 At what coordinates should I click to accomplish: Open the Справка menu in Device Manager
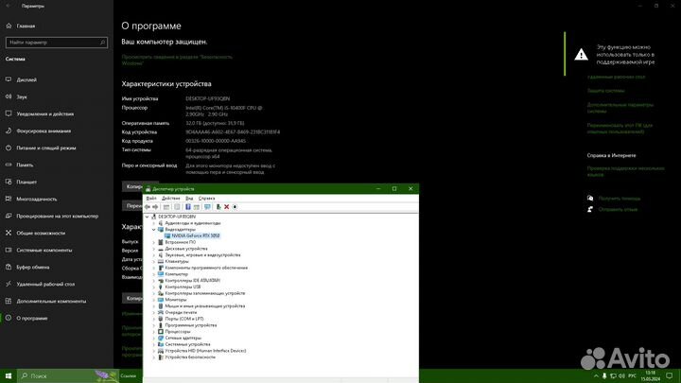207,199
